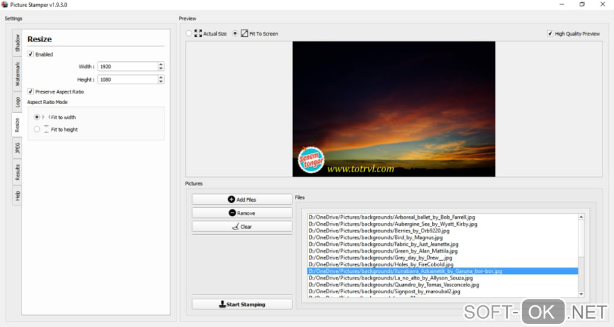Open the Help tab
This screenshot has width=614, height=327.
(x=17, y=195)
